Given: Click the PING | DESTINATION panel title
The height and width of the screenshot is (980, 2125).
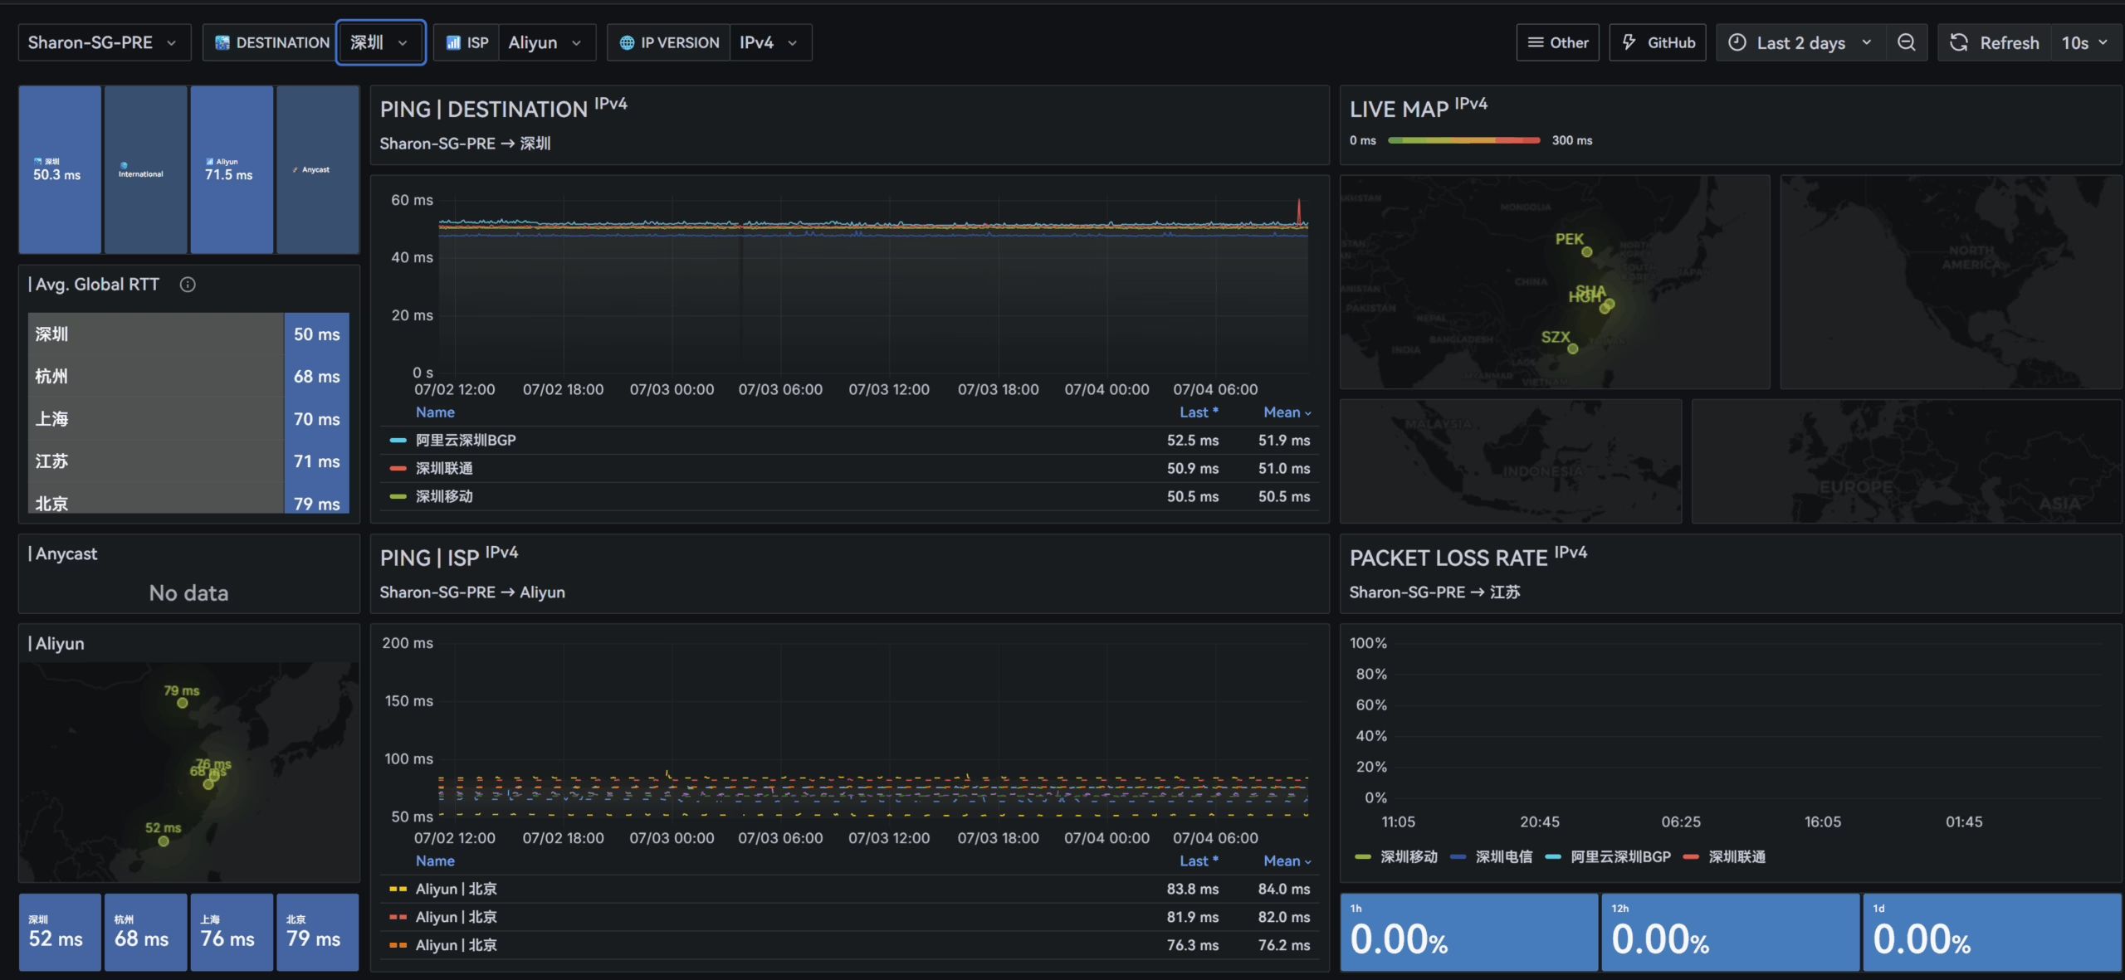Looking at the screenshot, I should coord(503,109).
